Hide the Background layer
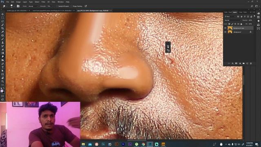Viewport: 261px width, 147px height. point(226,32)
